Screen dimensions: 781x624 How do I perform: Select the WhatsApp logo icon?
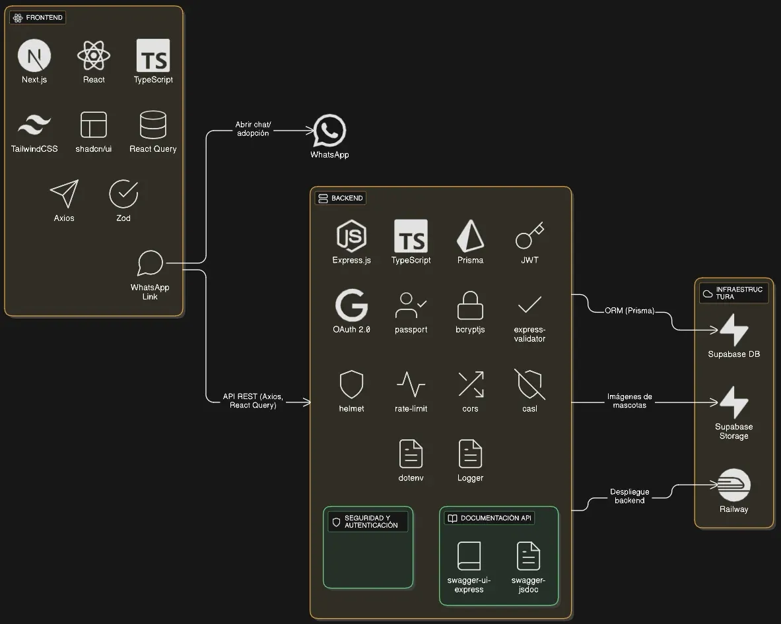tap(329, 131)
